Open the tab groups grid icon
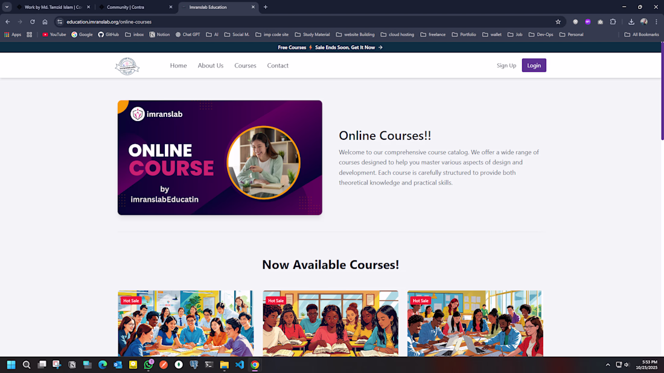 (x=29, y=35)
